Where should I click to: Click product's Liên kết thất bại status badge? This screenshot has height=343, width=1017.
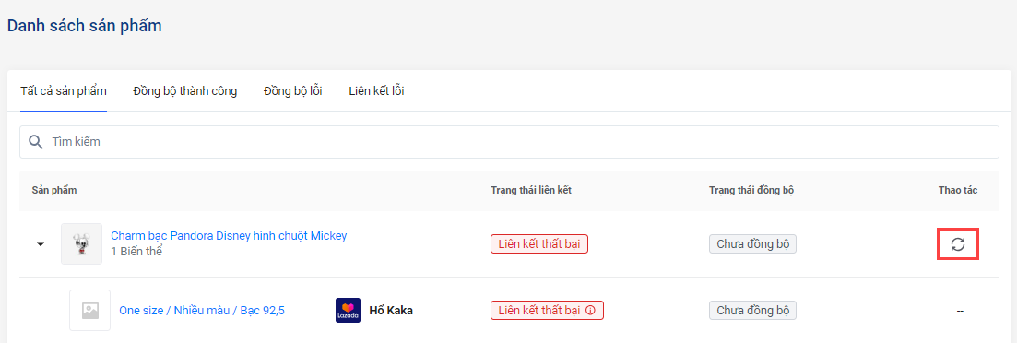539,244
